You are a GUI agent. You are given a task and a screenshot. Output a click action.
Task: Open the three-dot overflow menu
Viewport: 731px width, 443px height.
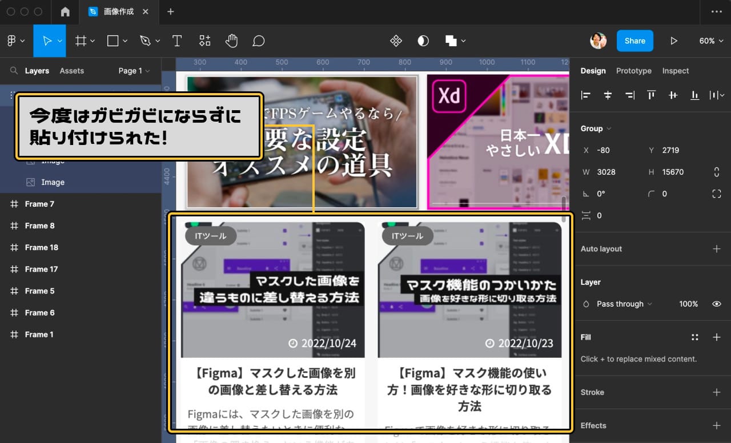click(717, 11)
